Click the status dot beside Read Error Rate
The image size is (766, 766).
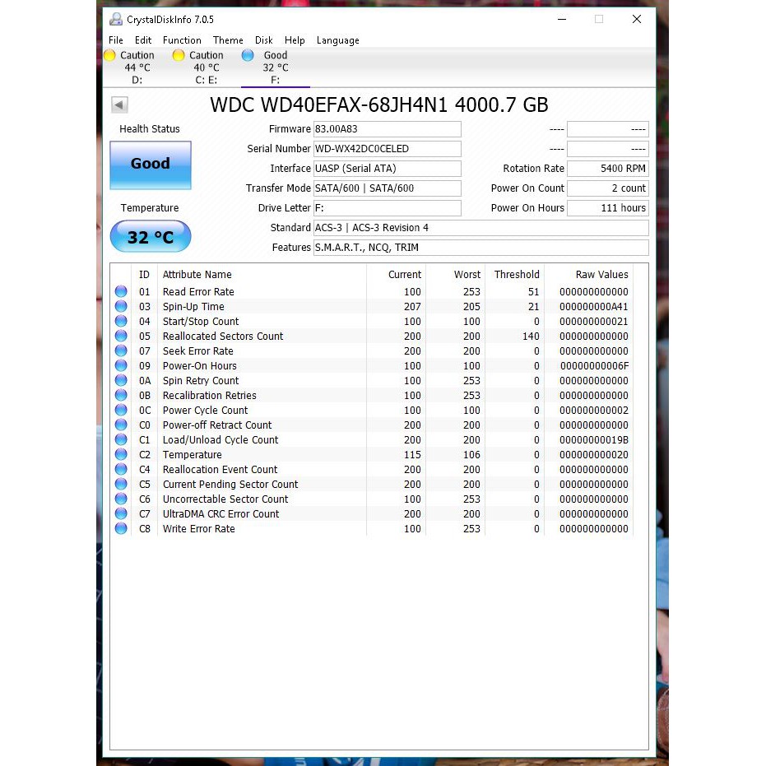click(x=121, y=291)
